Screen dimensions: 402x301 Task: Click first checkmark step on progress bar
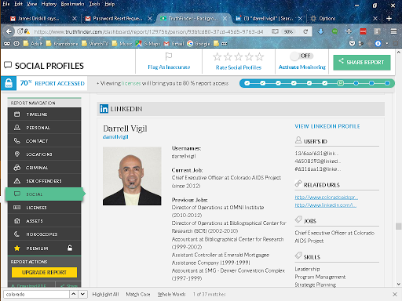pos(247,83)
